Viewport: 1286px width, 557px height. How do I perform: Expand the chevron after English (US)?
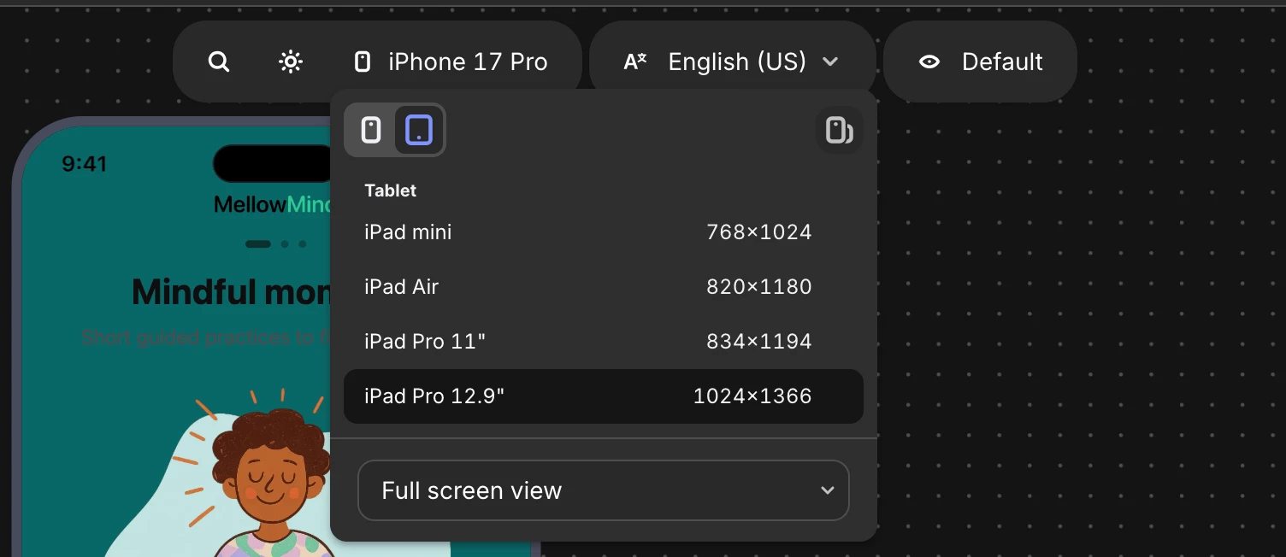[829, 62]
